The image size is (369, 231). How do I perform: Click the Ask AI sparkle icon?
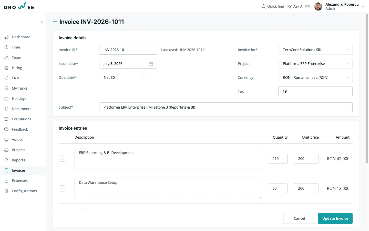click(x=290, y=6)
